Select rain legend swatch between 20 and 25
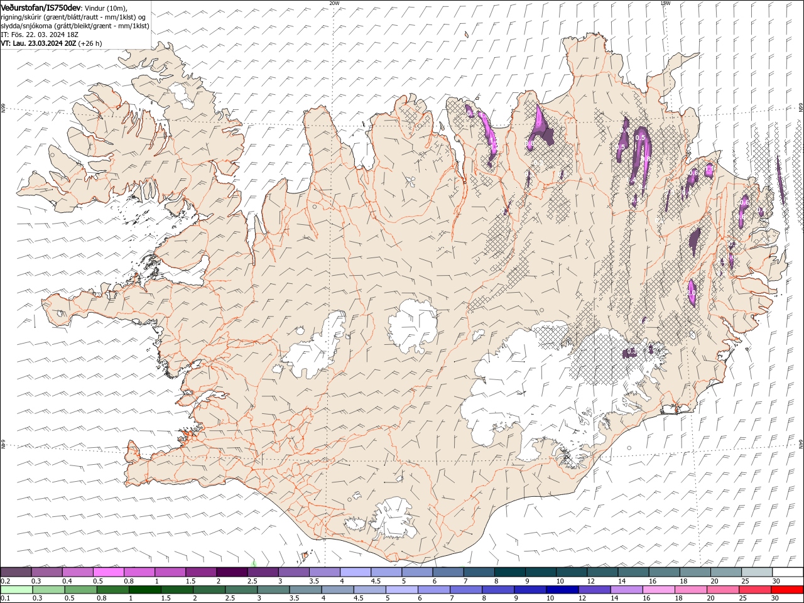The image size is (804, 603). pos(723,590)
